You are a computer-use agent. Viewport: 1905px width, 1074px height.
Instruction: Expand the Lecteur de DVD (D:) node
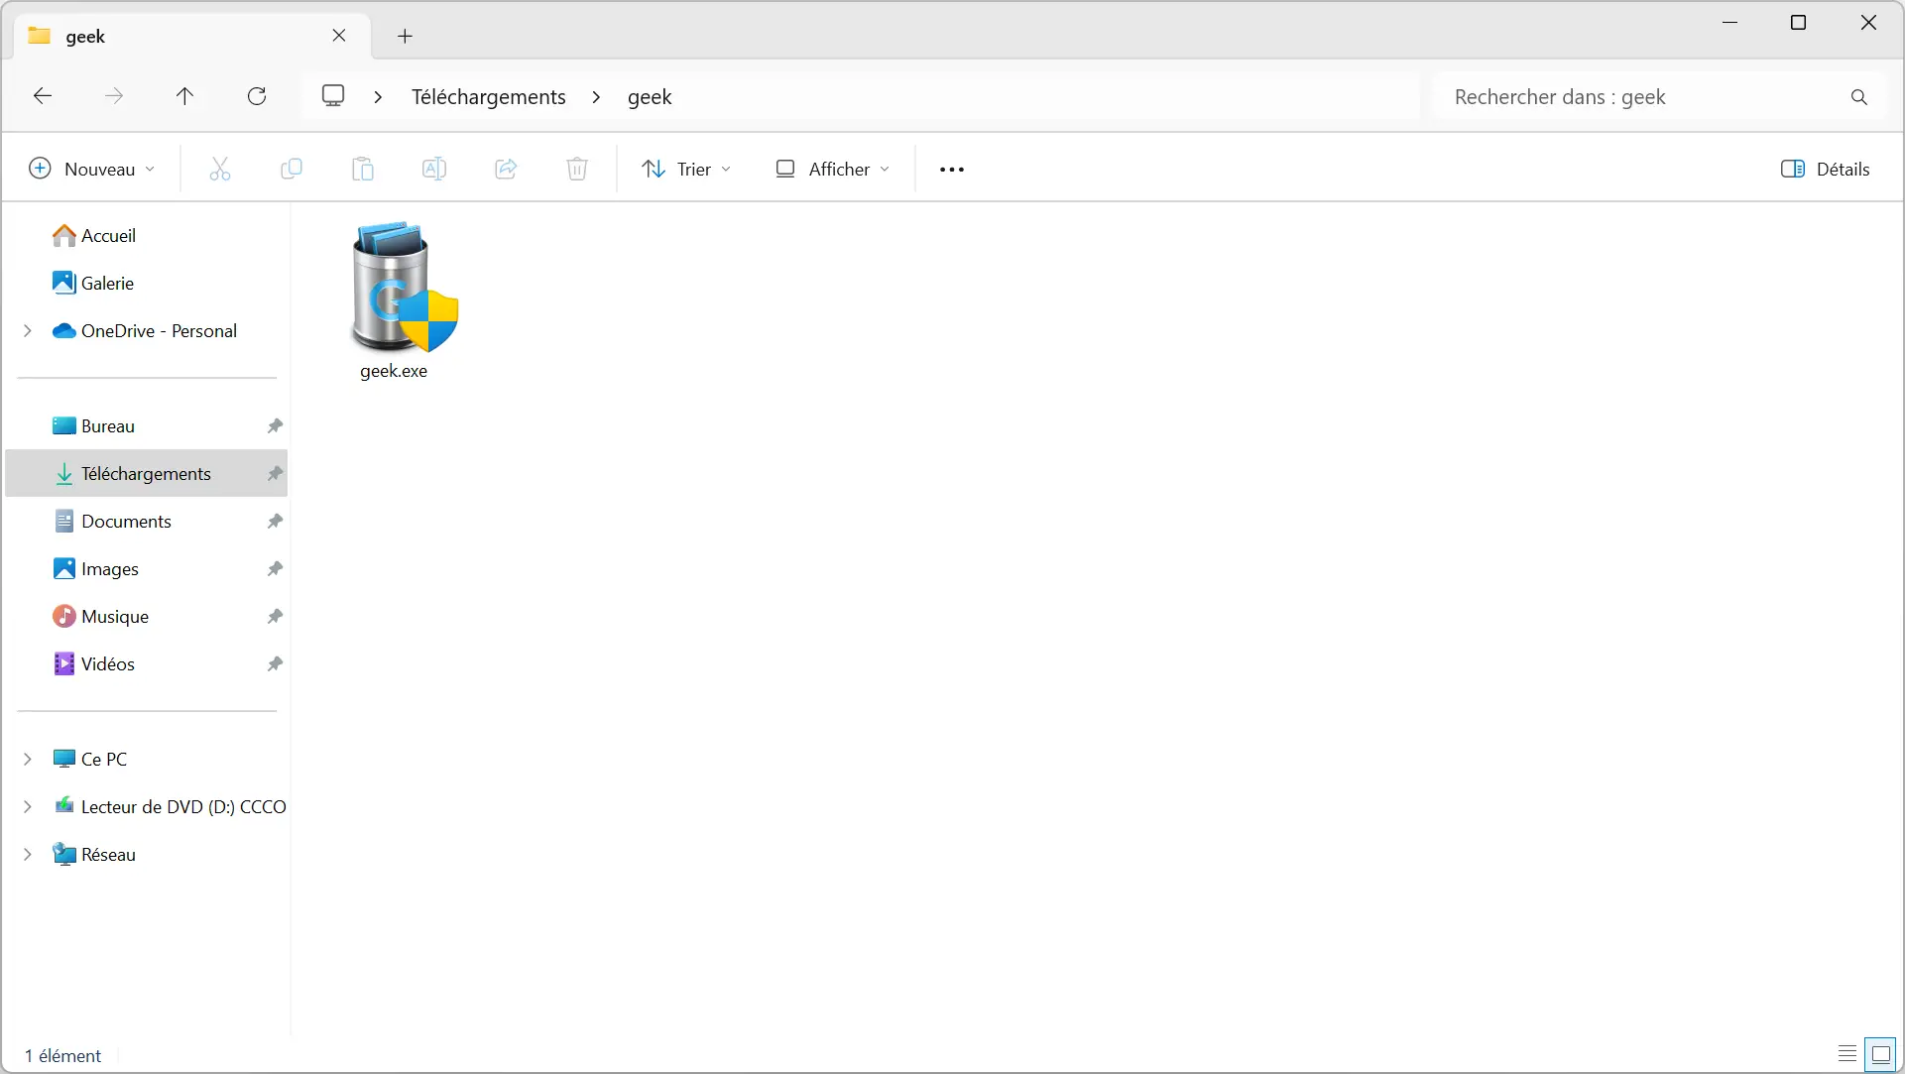[28, 807]
